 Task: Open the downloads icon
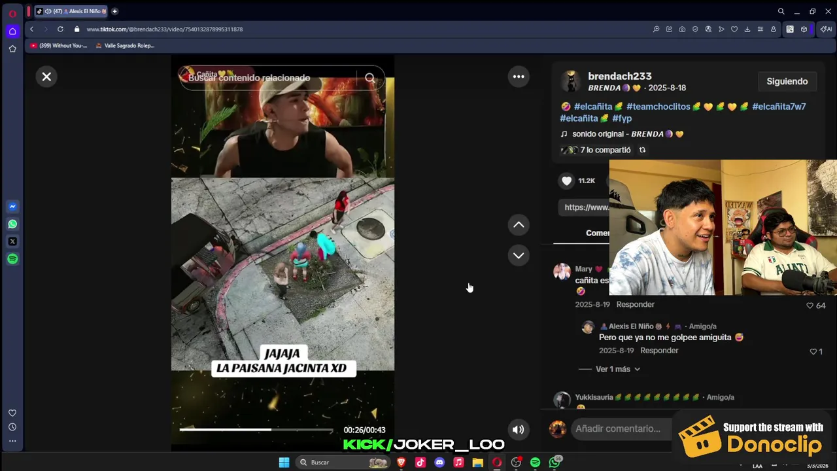click(x=747, y=29)
